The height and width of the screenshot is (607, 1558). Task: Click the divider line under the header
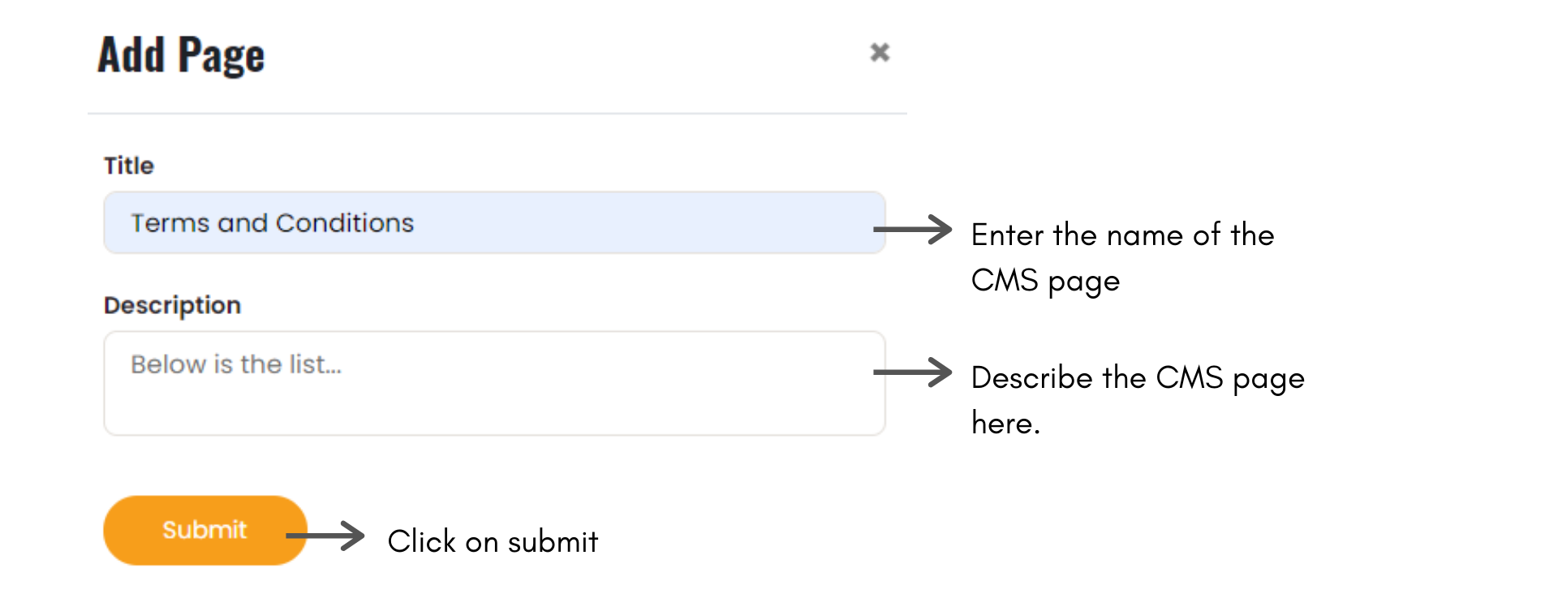(x=497, y=114)
